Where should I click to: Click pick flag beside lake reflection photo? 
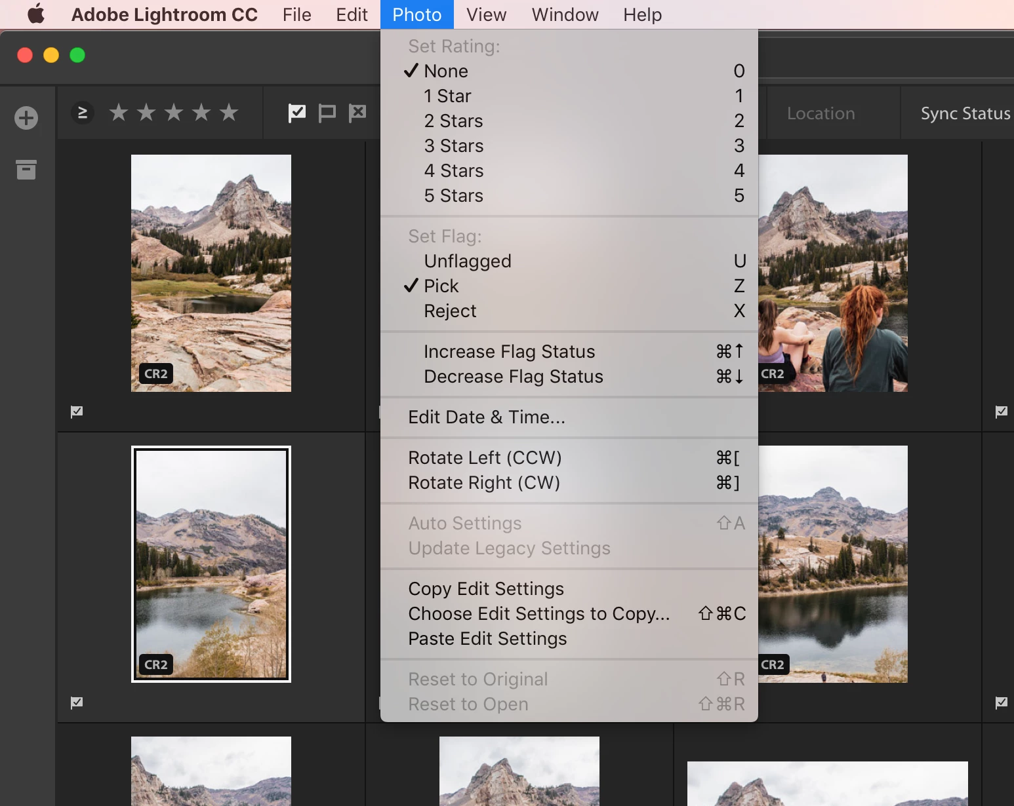[1001, 702]
